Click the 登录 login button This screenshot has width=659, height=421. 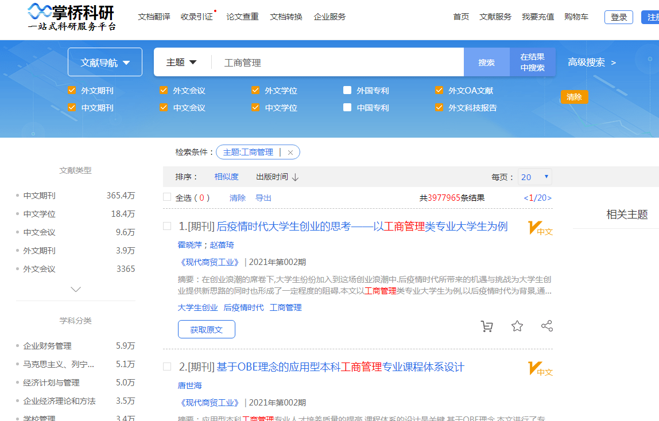click(x=619, y=17)
